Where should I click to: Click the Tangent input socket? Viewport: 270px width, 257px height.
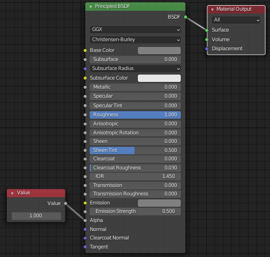tap(85, 247)
